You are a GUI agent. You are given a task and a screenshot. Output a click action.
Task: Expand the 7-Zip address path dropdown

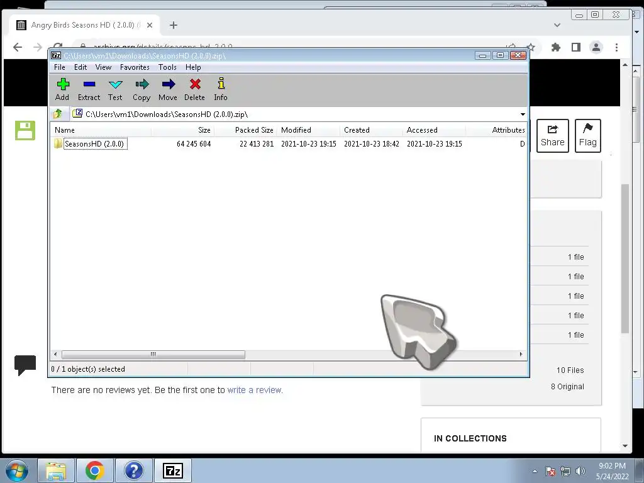point(523,114)
